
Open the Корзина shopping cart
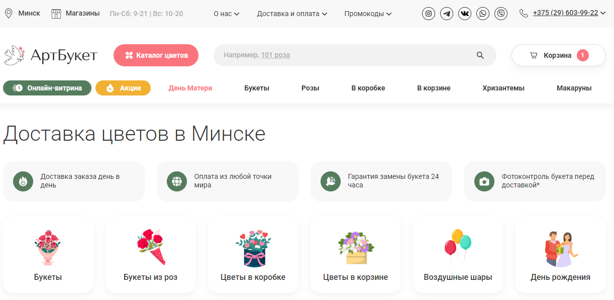coord(558,55)
